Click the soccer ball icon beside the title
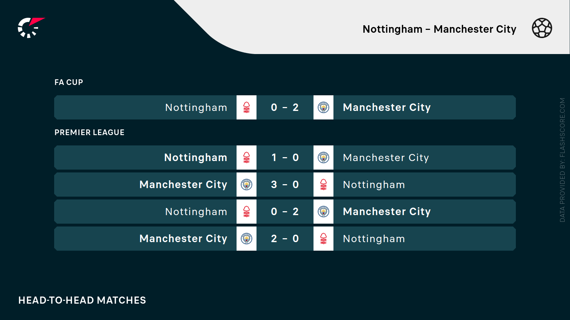570x320 pixels. (x=542, y=28)
